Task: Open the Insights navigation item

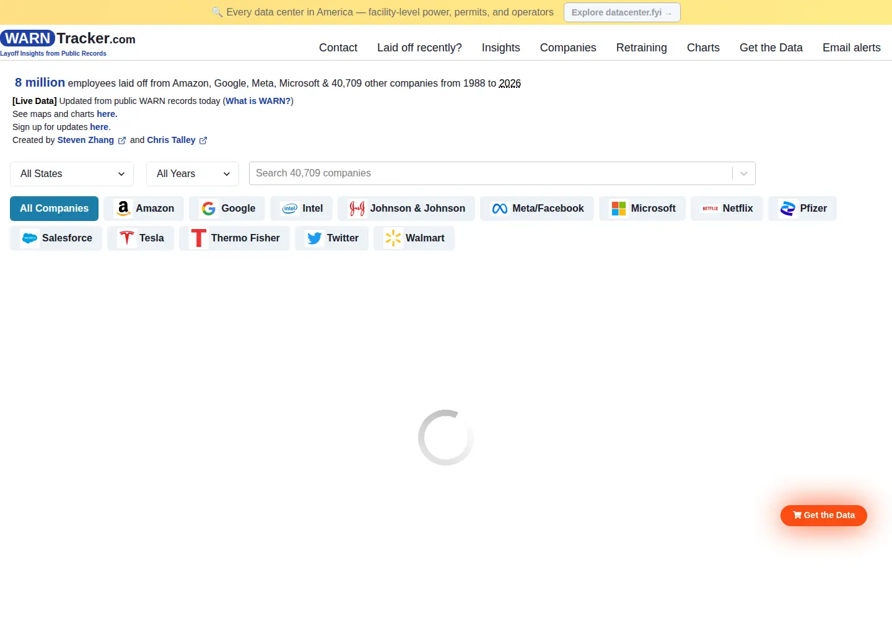Action: (501, 48)
